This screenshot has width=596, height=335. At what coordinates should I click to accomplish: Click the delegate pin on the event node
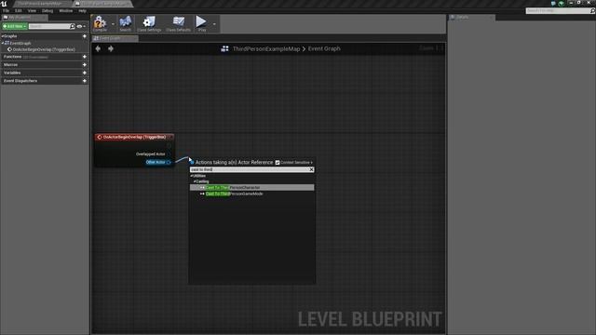pos(170,137)
